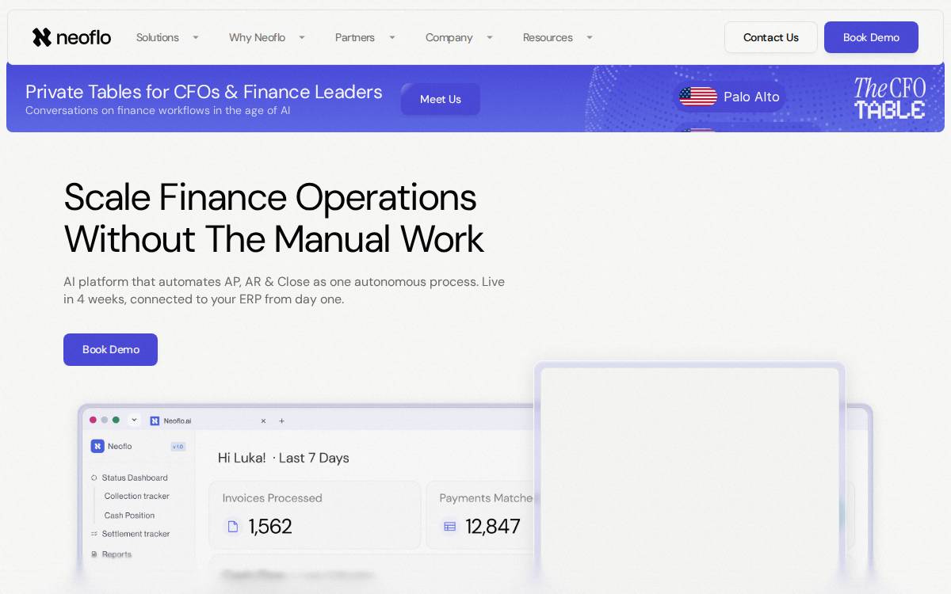Open Cash Position in the sidebar
Viewport: 951px width, 594px height.
(129, 515)
